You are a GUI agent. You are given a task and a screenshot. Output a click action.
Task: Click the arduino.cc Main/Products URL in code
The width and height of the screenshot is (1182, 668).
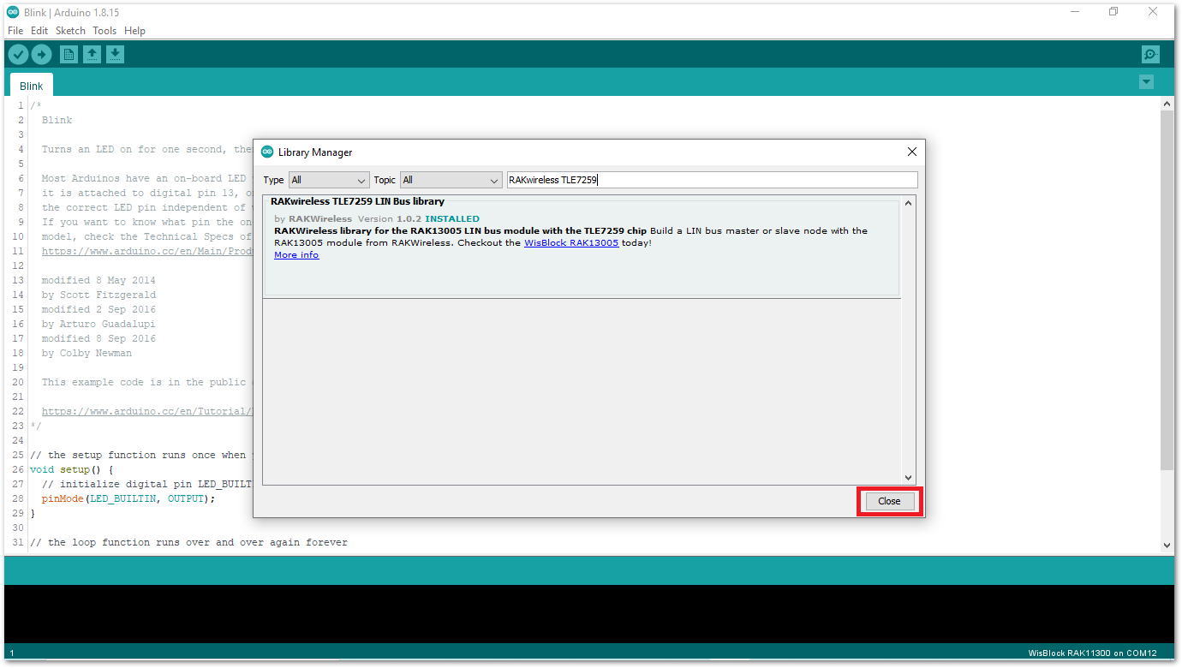(x=146, y=251)
